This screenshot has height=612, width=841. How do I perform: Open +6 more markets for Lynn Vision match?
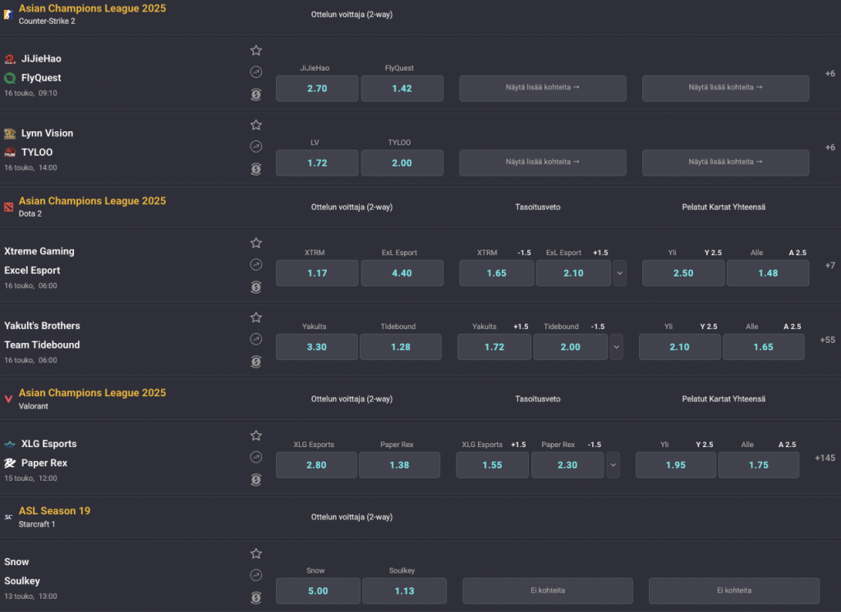click(x=830, y=148)
